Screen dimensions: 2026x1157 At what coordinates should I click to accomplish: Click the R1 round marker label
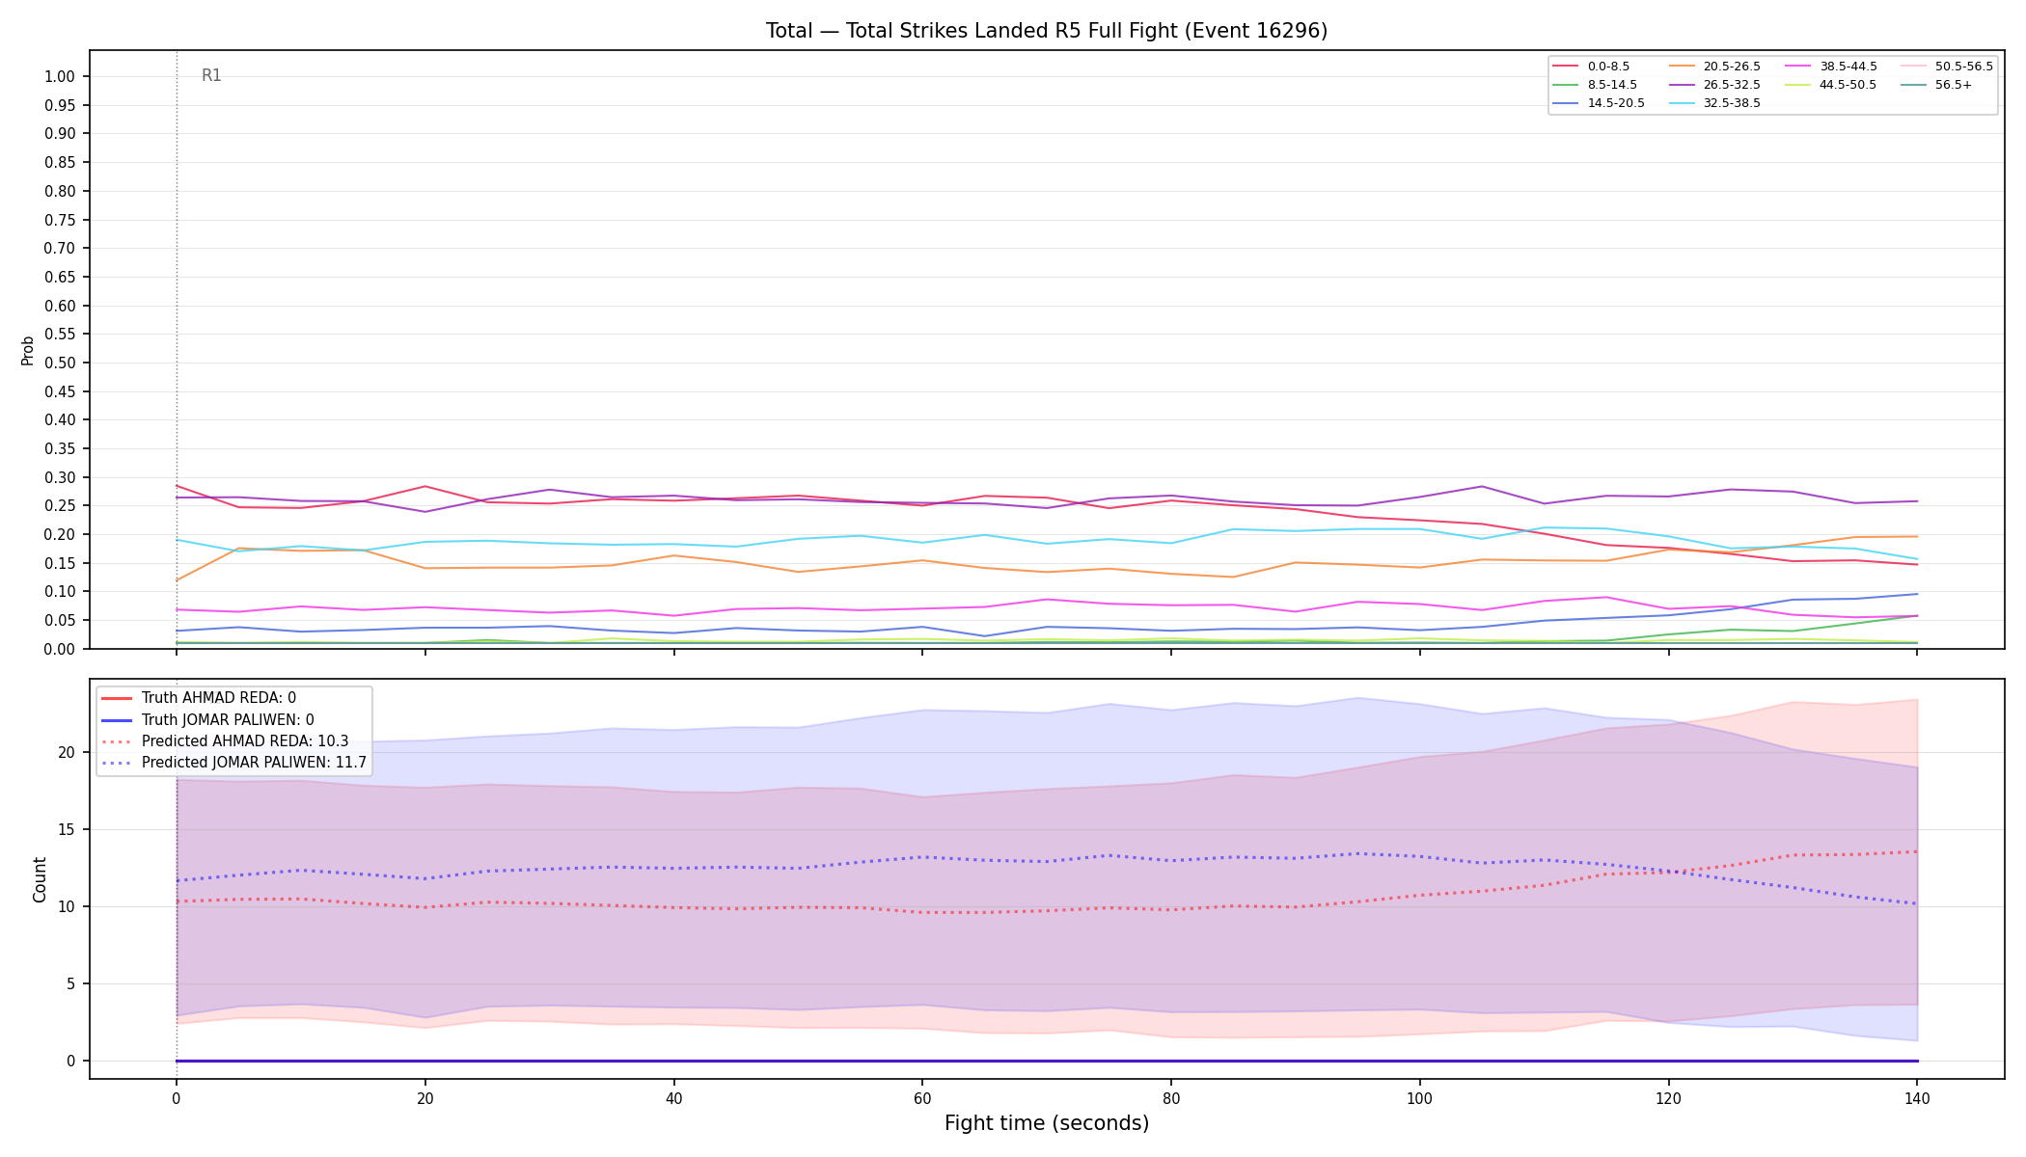tap(211, 76)
